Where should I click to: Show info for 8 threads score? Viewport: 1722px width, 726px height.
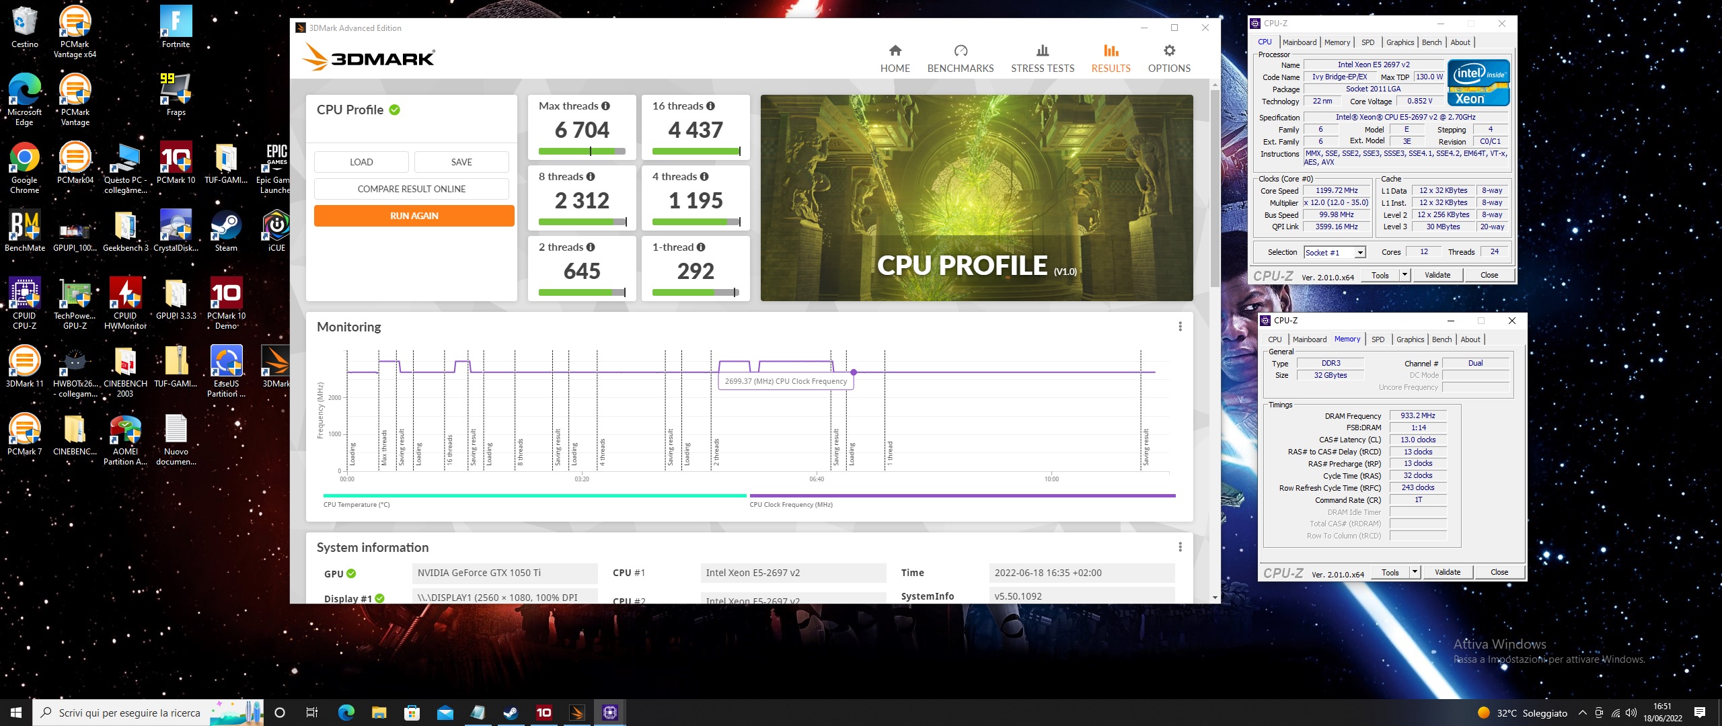[591, 177]
